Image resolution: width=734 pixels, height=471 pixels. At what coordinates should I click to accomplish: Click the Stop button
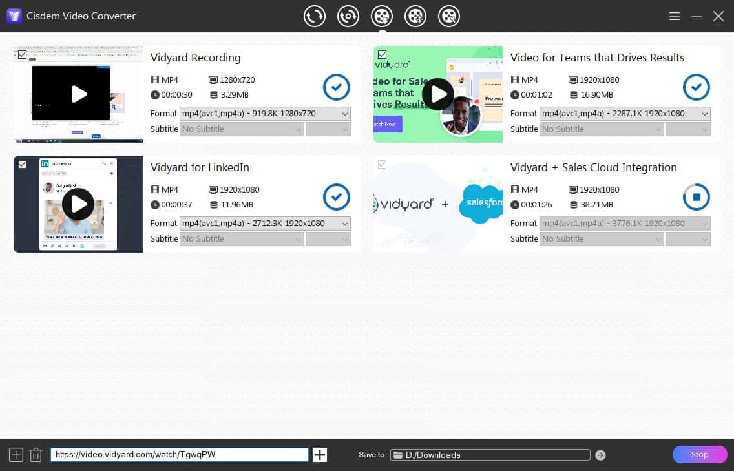[700, 455]
